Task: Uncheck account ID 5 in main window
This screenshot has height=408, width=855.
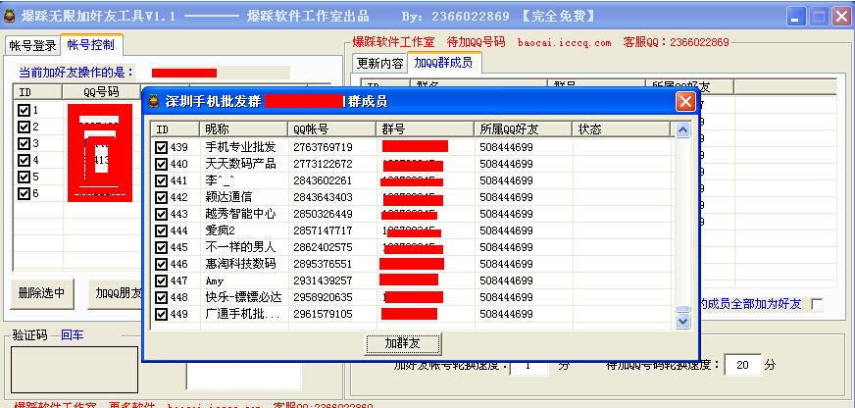Action: click(x=24, y=177)
